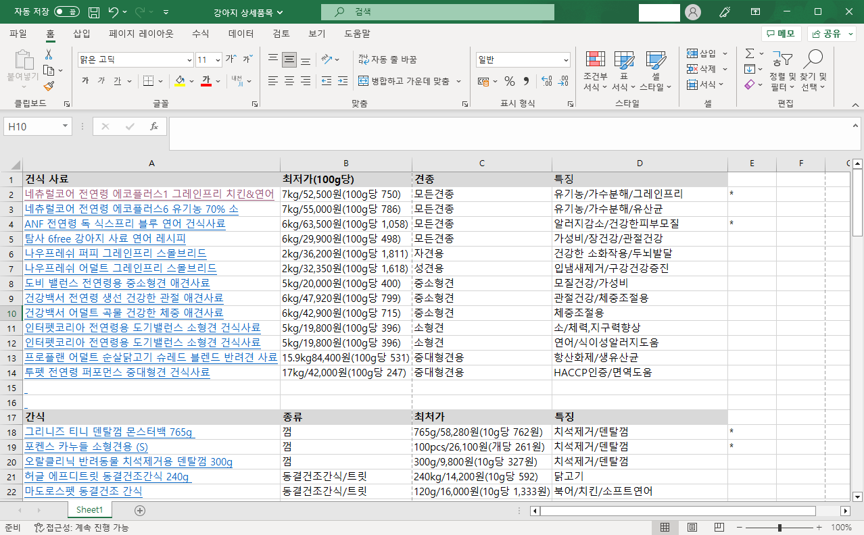The width and height of the screenshot is (864, 535).
Task: Increase font size icon
Action: coord(232,59)
